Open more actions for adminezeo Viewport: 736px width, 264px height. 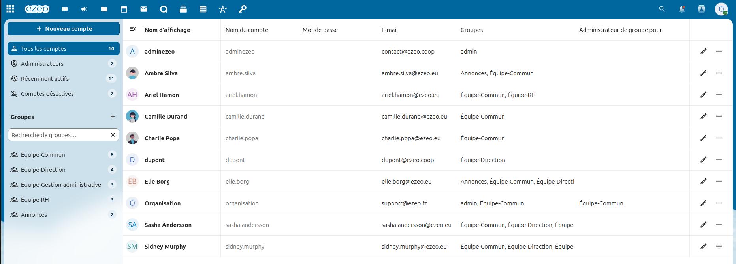coord(719,51)
